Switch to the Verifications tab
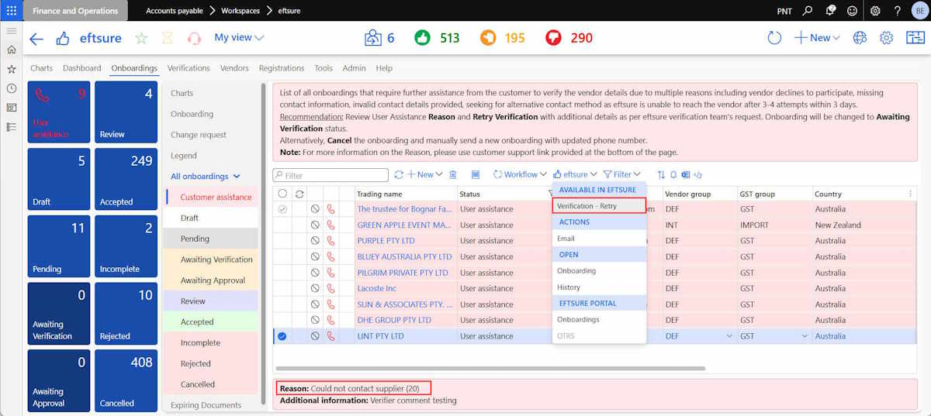The image size is (931, 416). (x=189, y=68)
